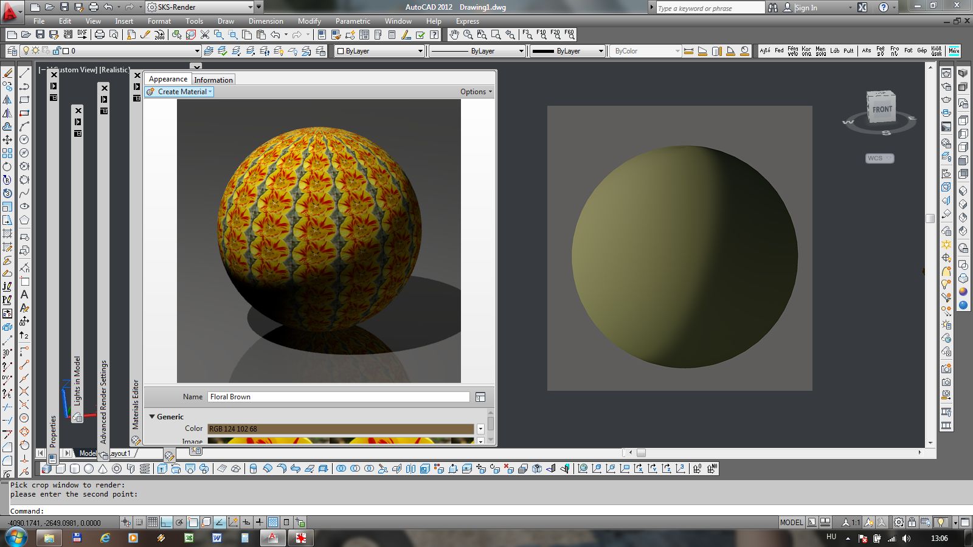Click the Help question mark toolbar icon
The width and height of the screenshot is (973, 547).
tap(434, 35)
